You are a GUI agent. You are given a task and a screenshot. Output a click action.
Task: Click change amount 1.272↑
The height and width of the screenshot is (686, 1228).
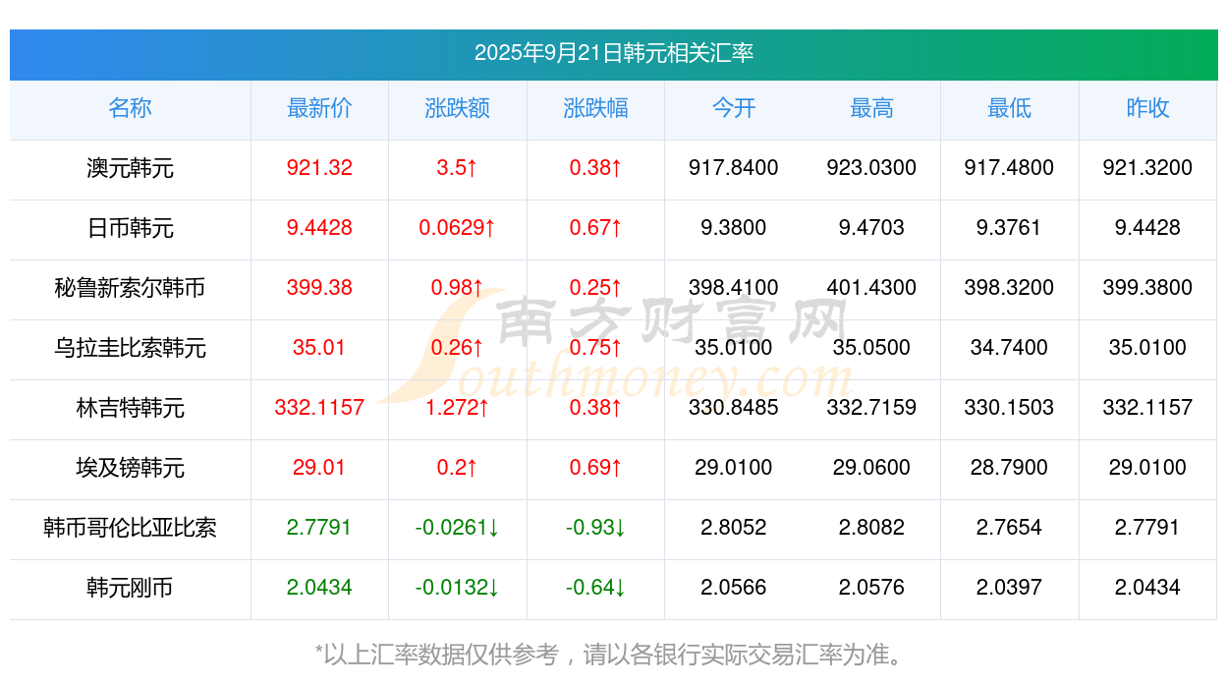[x=458, y=408]
